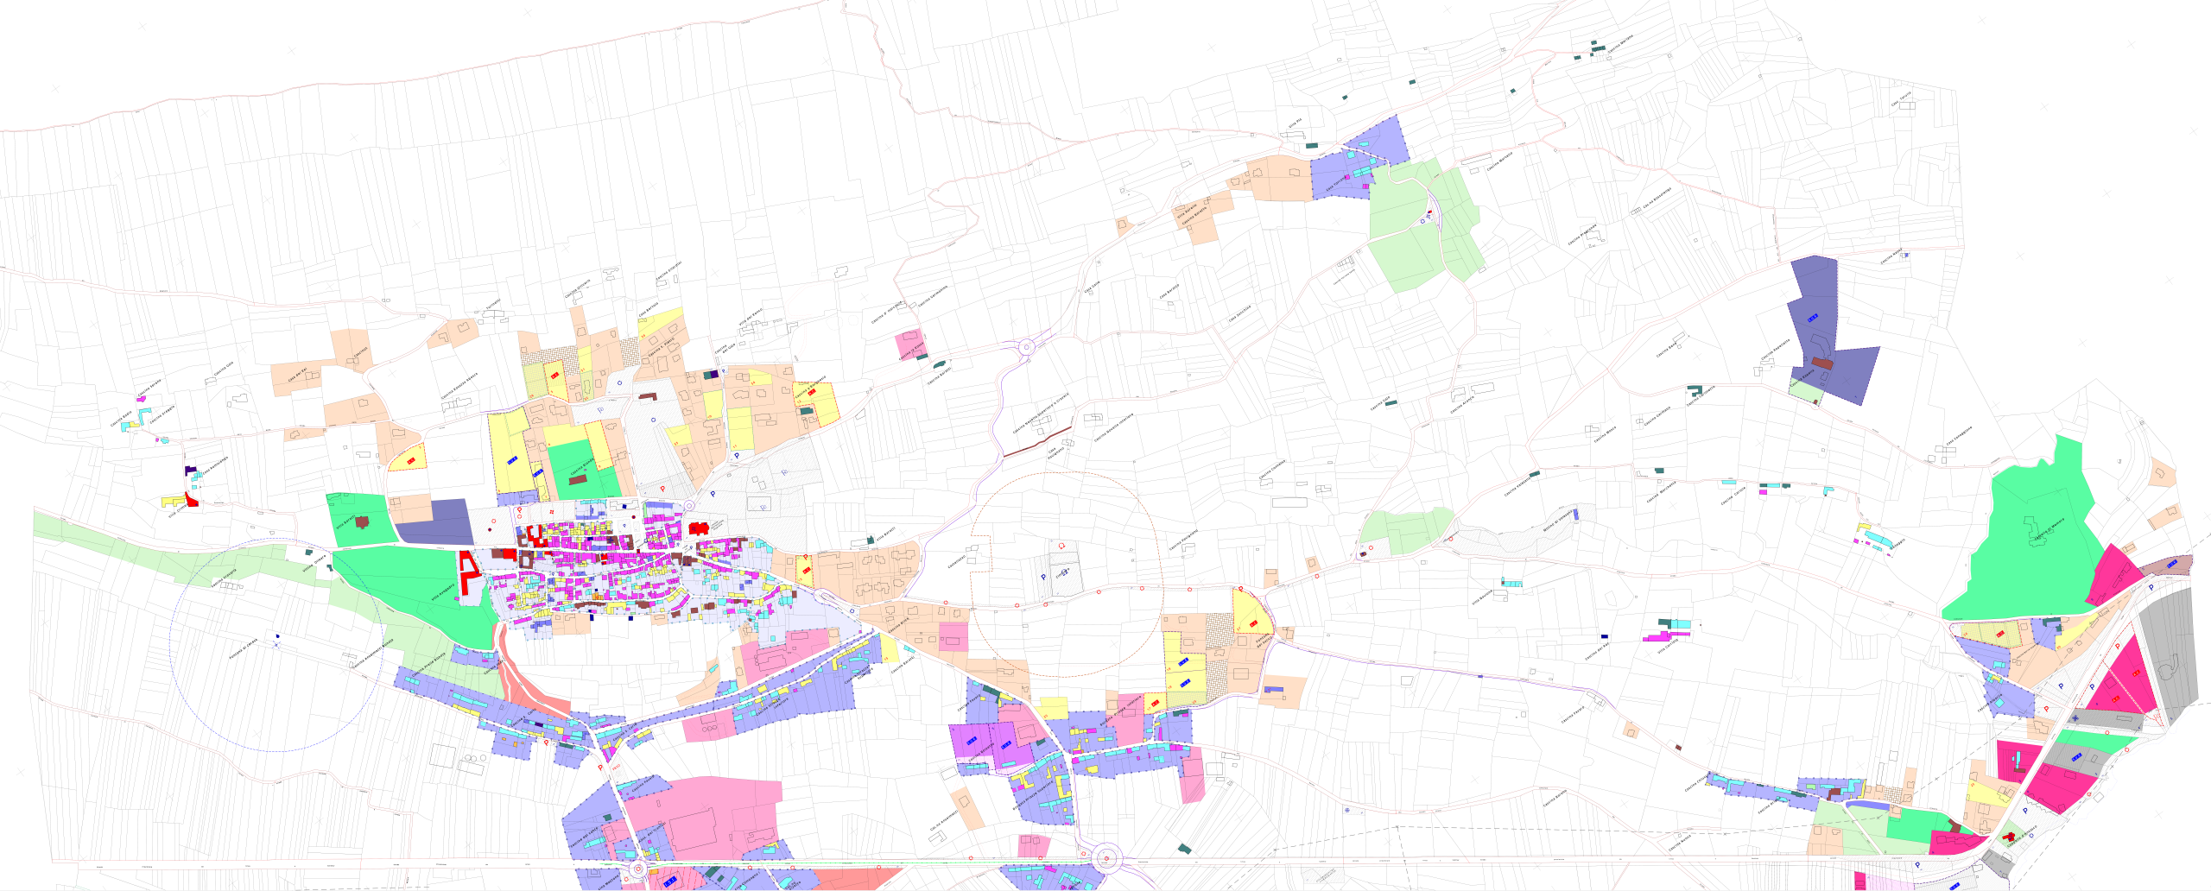This screenshot has width=2211, height=891.
Task: Click the roundabout north of the dashed orange circle
Action: (1026, 348)
